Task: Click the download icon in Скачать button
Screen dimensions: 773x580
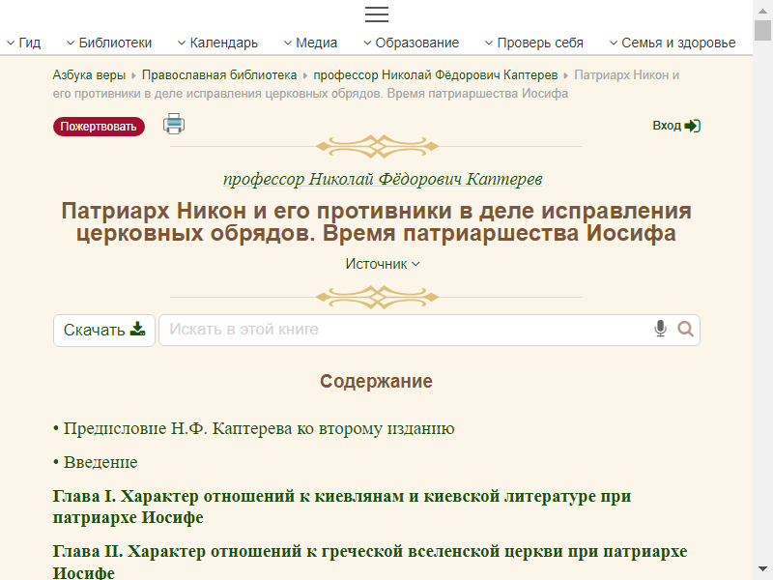Action: point(137,329)
